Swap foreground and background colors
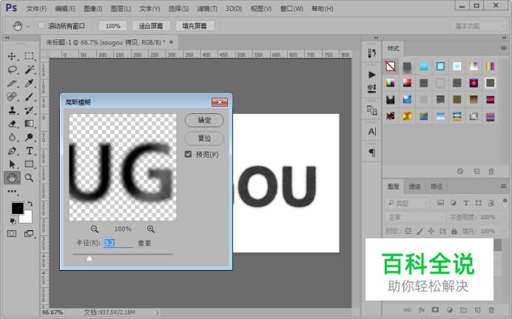Viewport: 512px width, 319px height. [30, 204]
